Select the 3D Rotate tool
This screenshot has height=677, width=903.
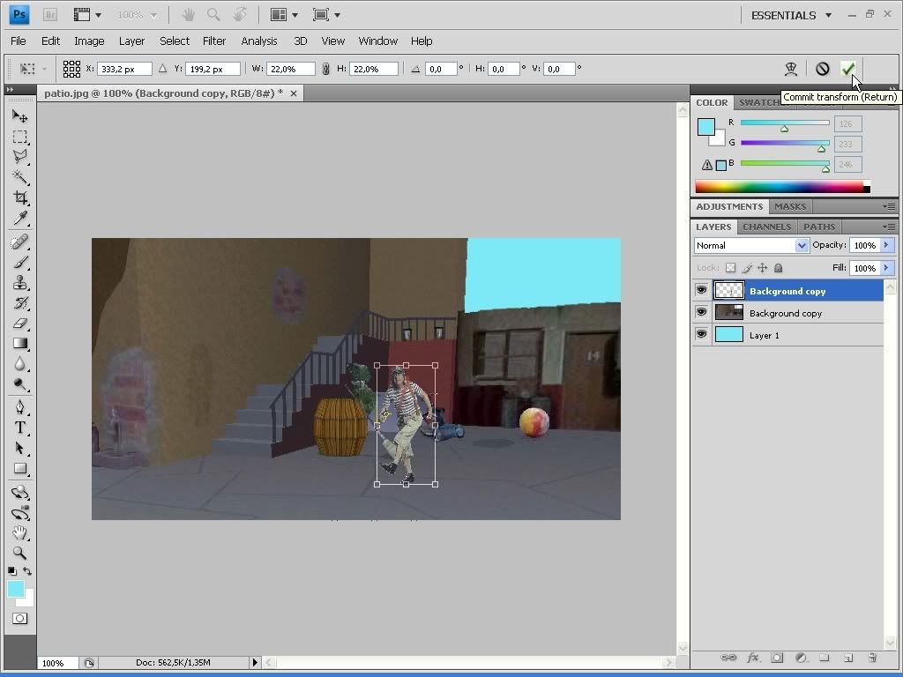pos(19,492)
